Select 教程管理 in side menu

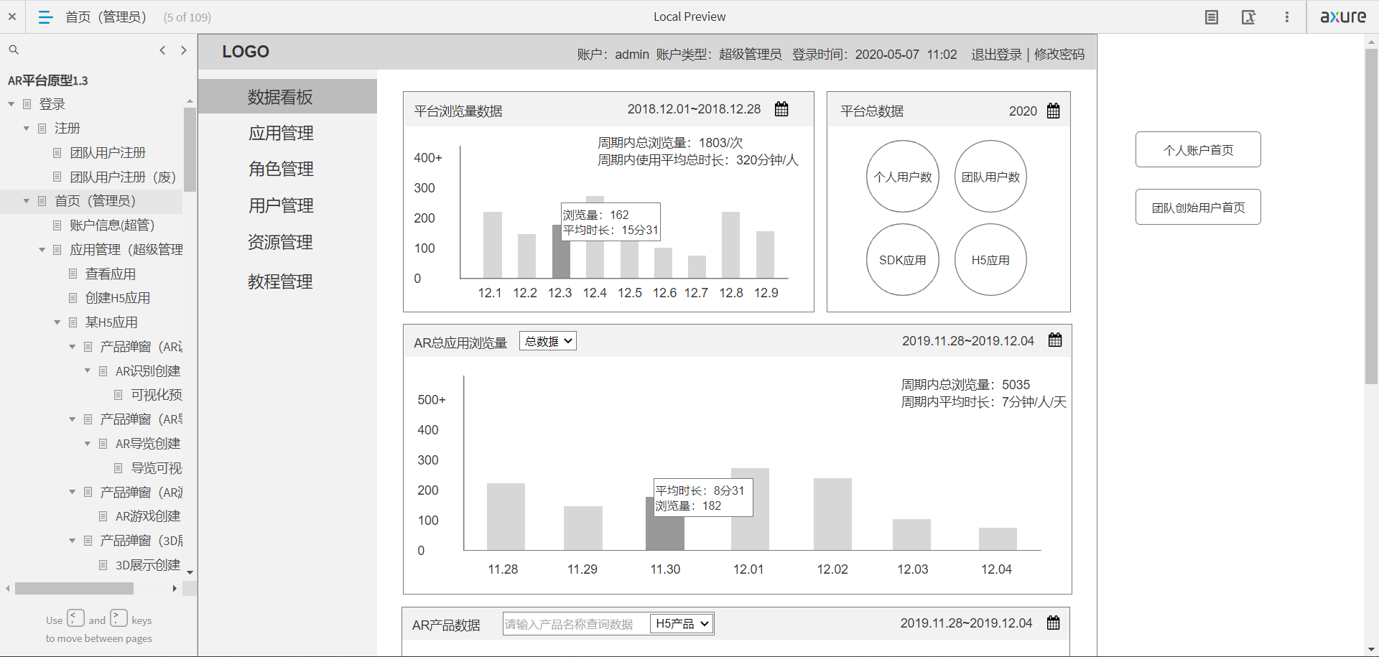tap(280, 281)
